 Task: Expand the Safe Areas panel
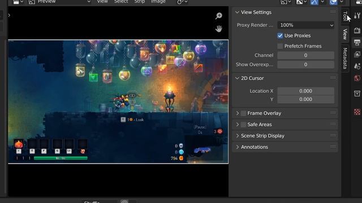238,125
